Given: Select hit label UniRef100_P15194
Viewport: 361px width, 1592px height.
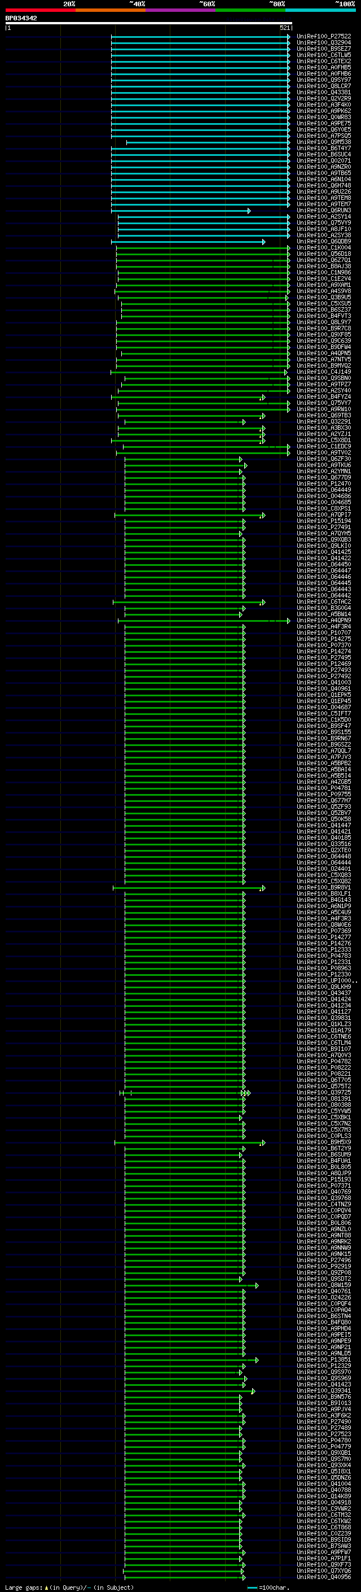Looking at the screenshot, I should (x=323, y=521).
